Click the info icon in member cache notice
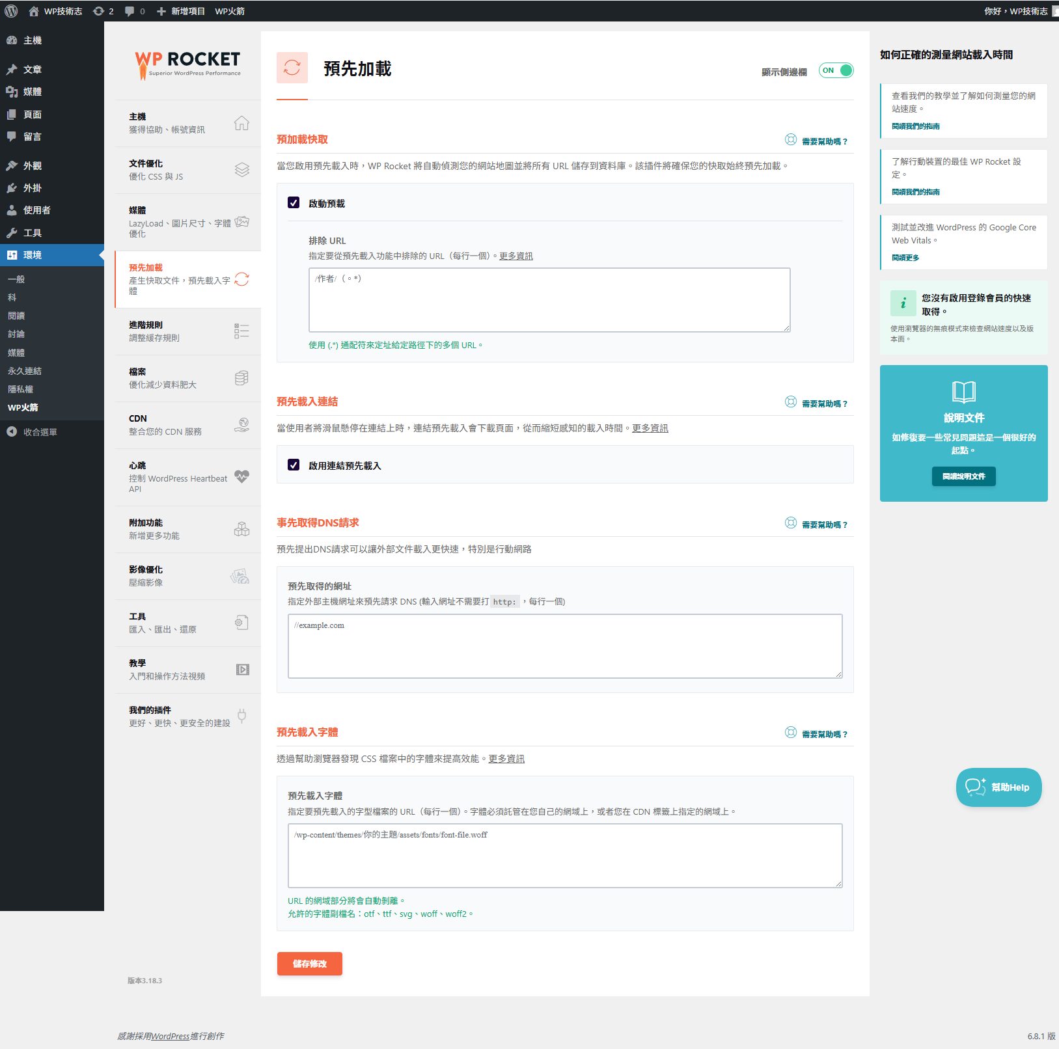 [x=903, y=303]
